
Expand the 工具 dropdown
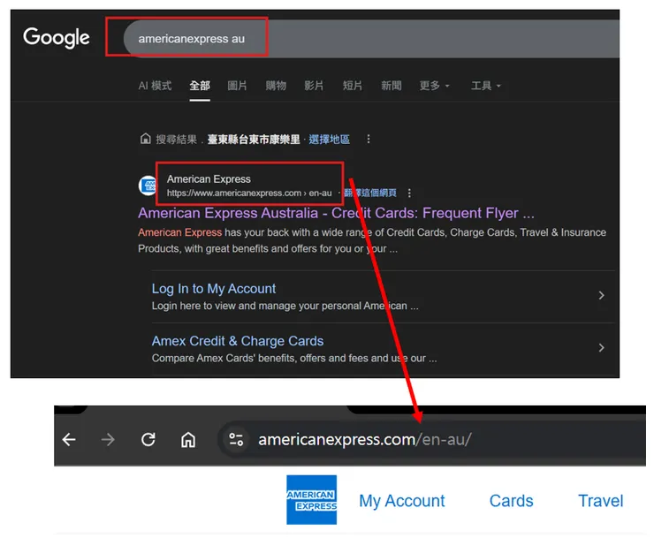click(486, 86)
